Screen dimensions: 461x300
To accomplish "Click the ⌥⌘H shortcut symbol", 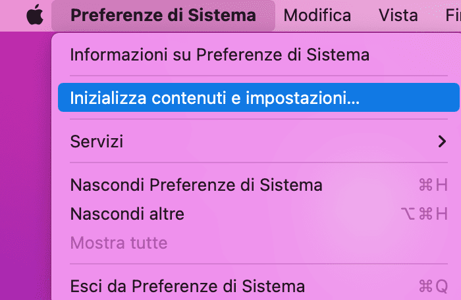I will (x=424, y=214).
